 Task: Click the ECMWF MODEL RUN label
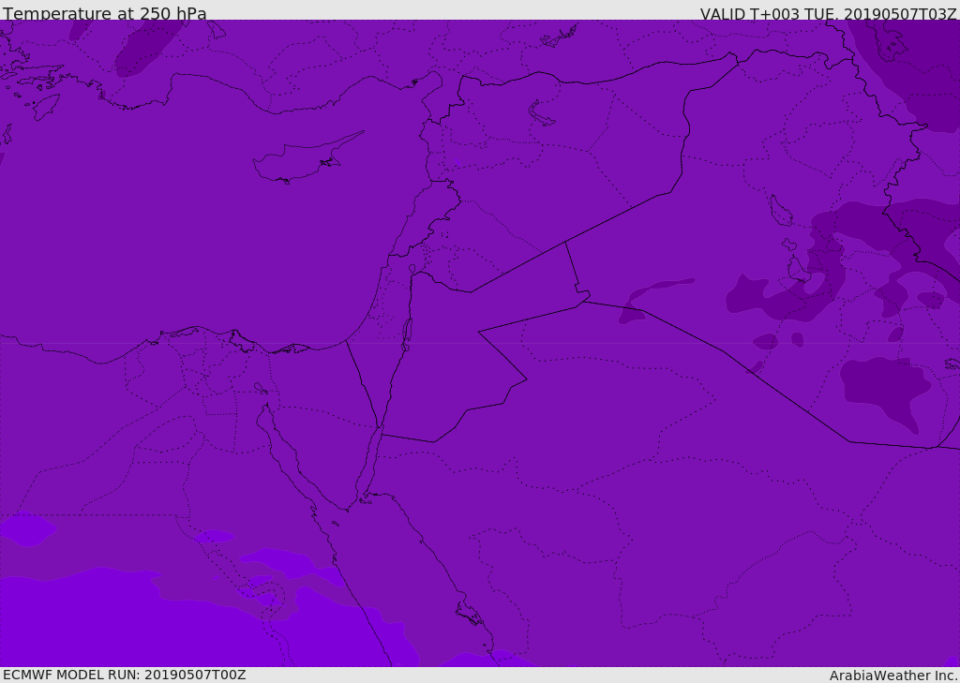(124, 675)
